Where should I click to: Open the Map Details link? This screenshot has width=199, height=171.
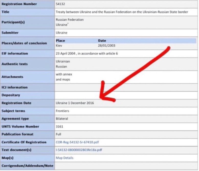pos(65,158)
